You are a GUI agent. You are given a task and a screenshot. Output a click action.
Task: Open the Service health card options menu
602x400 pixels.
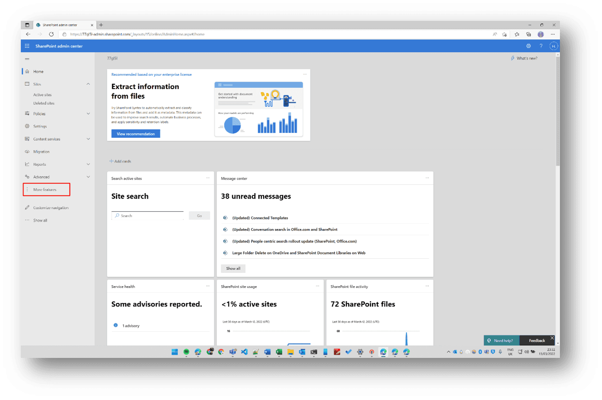point(208,286)
